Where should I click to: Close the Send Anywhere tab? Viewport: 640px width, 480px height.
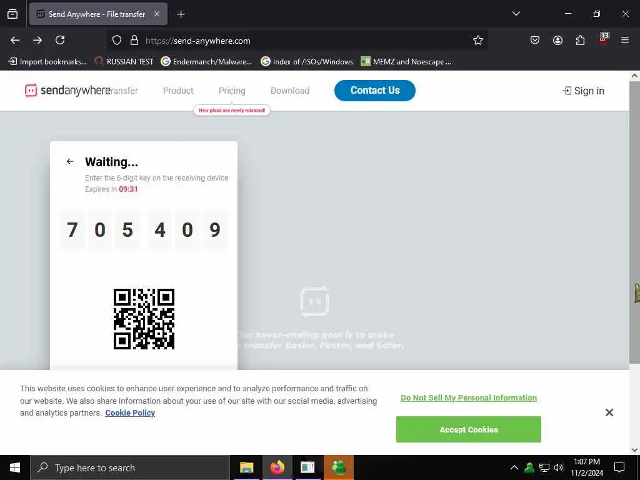157,14
